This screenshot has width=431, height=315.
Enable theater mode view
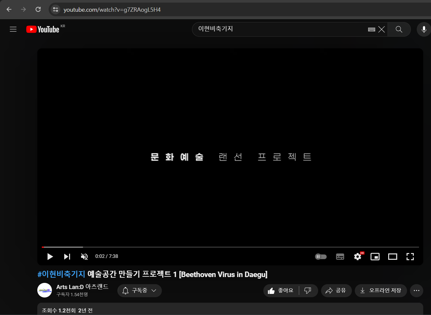[392, 257]
